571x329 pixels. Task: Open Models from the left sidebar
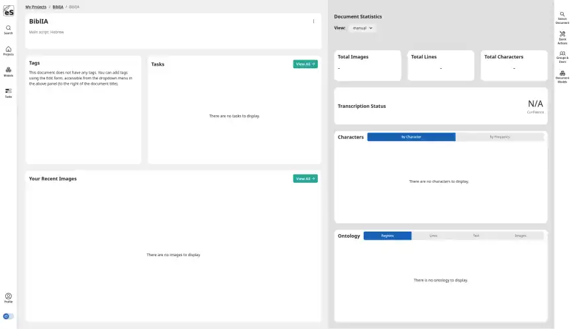(8, 71)
